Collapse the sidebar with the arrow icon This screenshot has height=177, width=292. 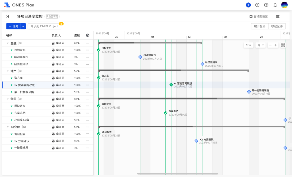click(8, 16)
